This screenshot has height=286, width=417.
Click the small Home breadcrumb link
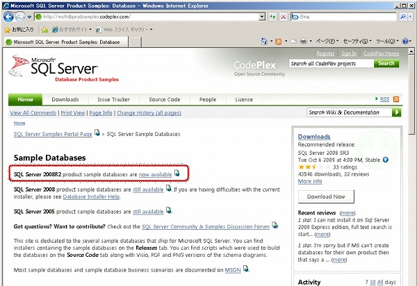click(x=19, y=123)
